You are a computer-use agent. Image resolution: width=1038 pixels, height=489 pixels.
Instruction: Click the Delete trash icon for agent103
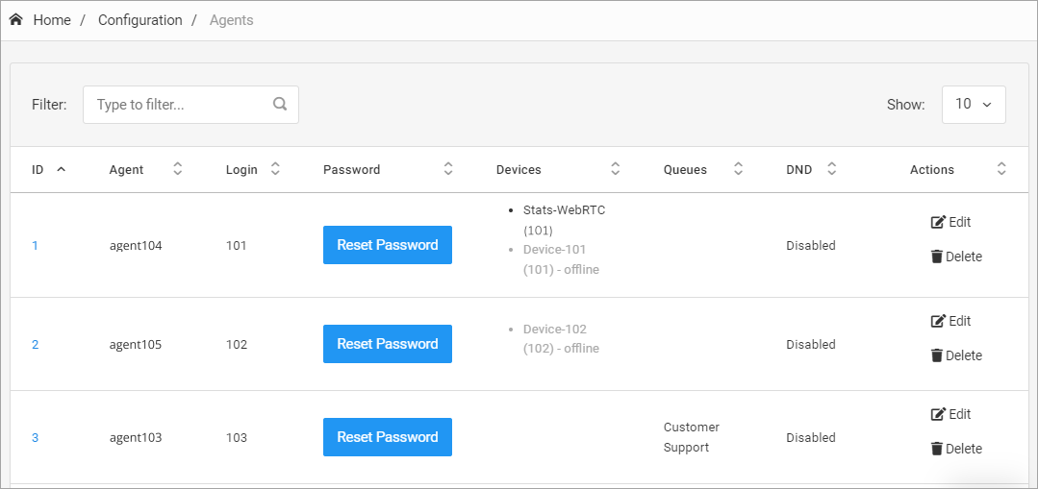point(937,449)
